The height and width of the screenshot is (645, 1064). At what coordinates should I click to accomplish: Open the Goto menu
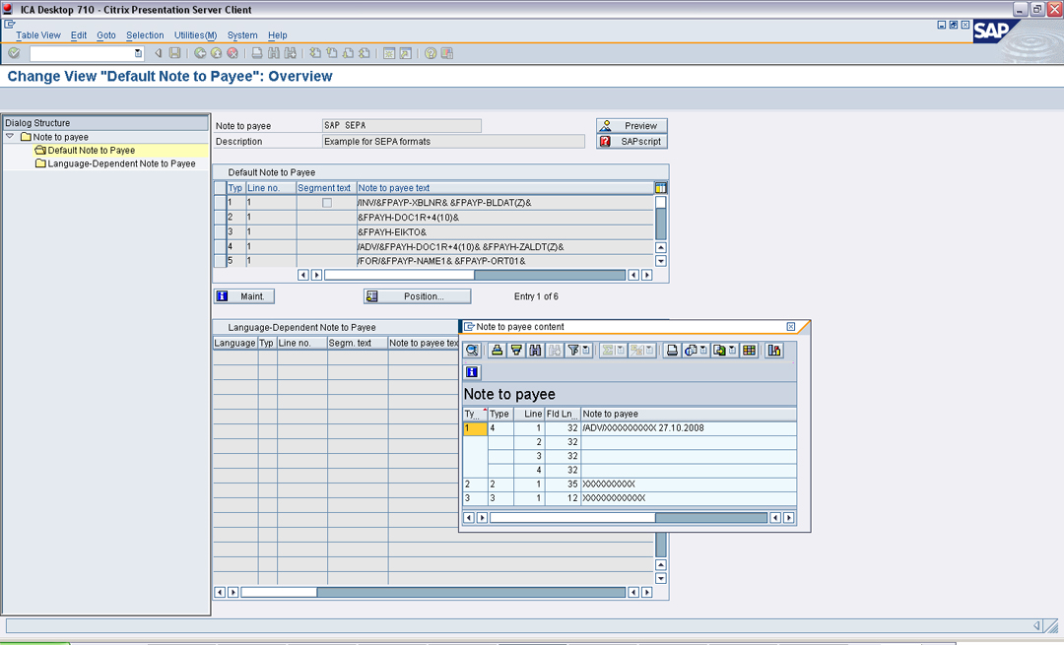[x=106, y=35]
